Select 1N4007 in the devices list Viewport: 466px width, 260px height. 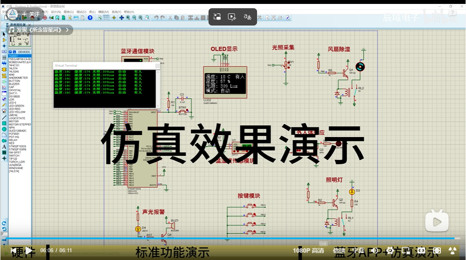coord(20,56)
